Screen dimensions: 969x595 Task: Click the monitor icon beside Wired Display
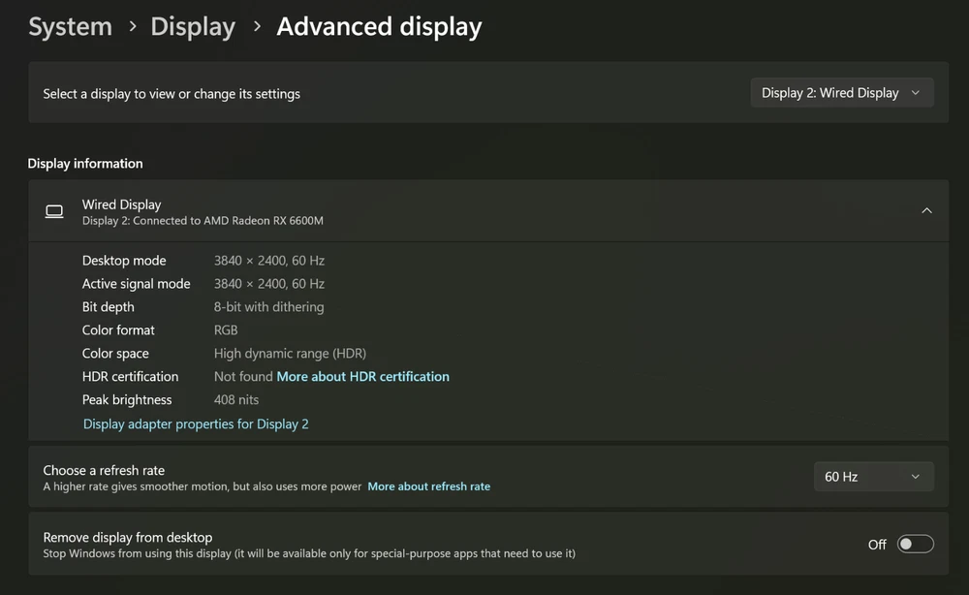[x=54, y=211]
